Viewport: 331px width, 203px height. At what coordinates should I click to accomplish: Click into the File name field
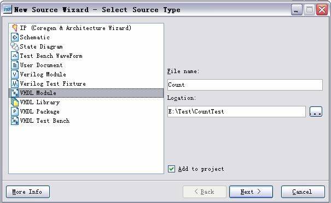245,85
